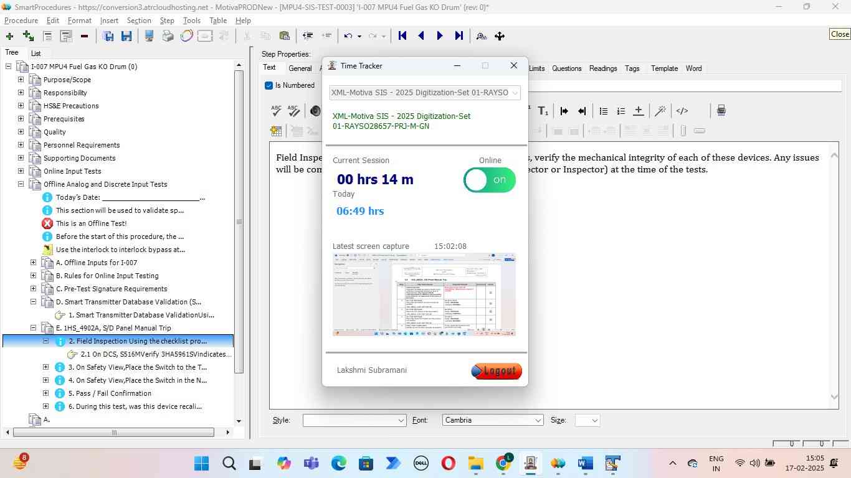
Task: Click the colorful ring icon in toolbar
Action: pyautogui.click(x=186, y=36)
